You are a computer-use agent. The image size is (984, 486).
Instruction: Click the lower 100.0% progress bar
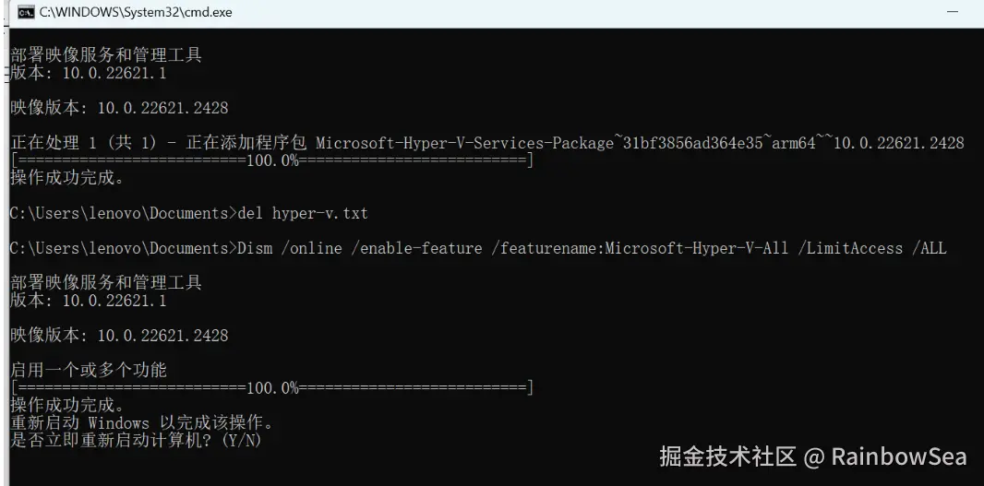click(271, 387)
